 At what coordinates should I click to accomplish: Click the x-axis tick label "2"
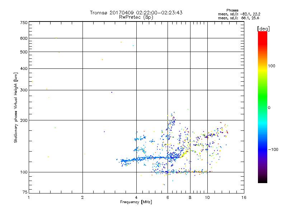[x=83, y=197]
